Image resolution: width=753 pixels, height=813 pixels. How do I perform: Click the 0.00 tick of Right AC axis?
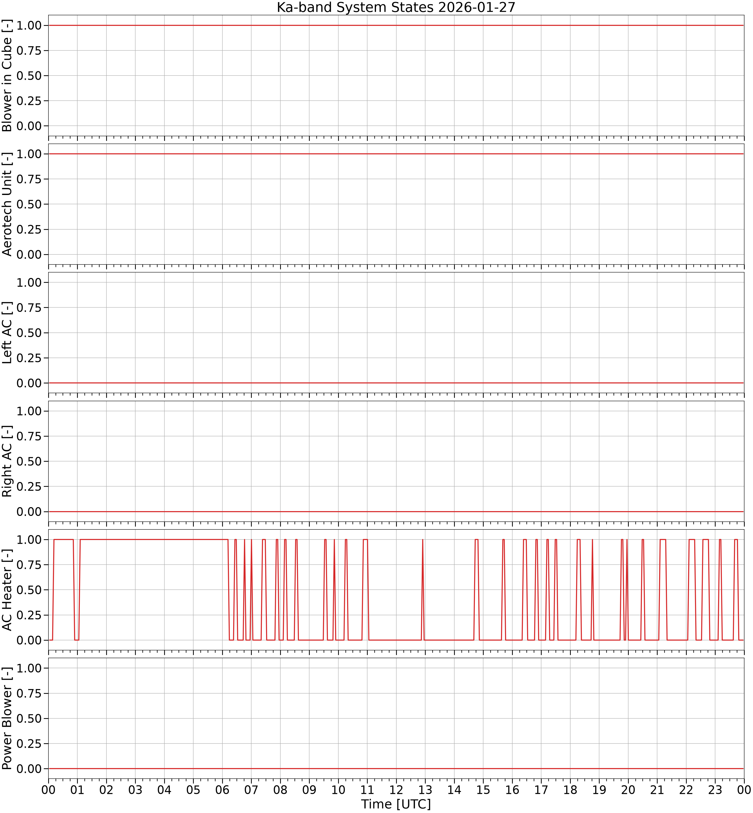[x=29, y=512]
